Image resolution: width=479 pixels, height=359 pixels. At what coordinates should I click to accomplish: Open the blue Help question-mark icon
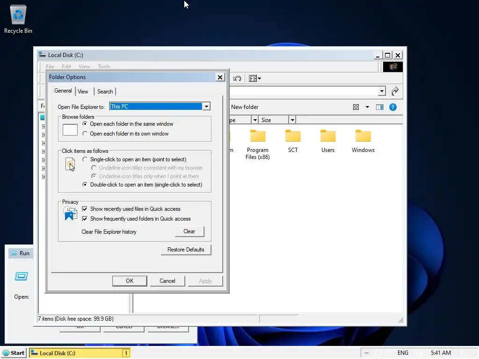tap(393, 107)
